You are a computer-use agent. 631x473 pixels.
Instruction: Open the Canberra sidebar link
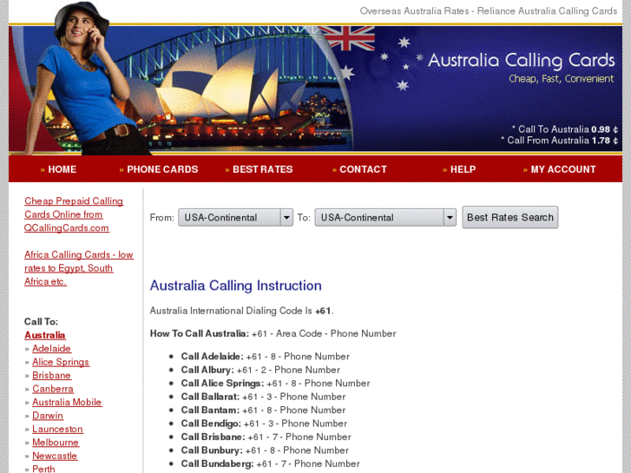pyautogui.click(x=53, y=389)
